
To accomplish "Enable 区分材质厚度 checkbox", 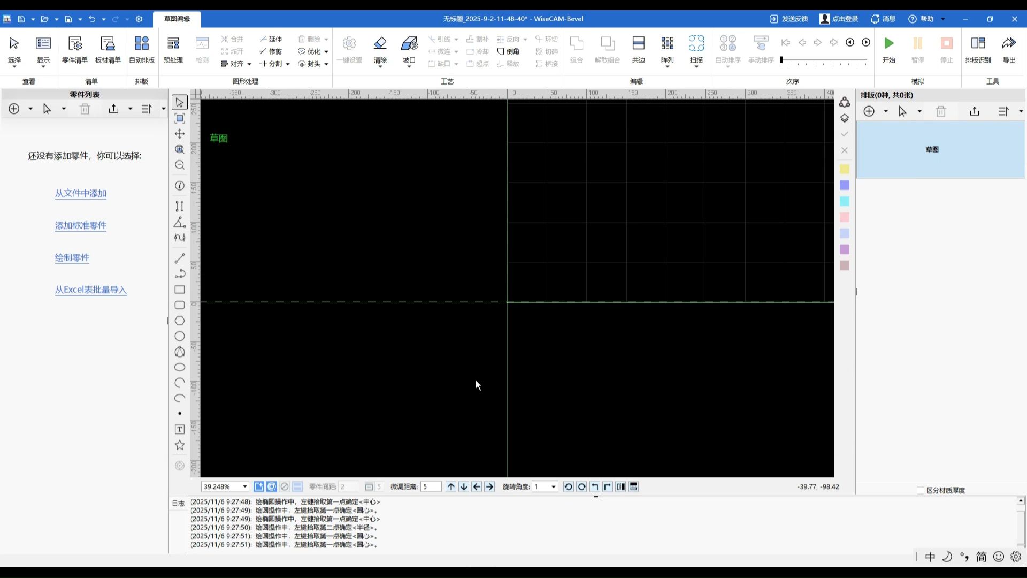I will click(x=921, y=490).
